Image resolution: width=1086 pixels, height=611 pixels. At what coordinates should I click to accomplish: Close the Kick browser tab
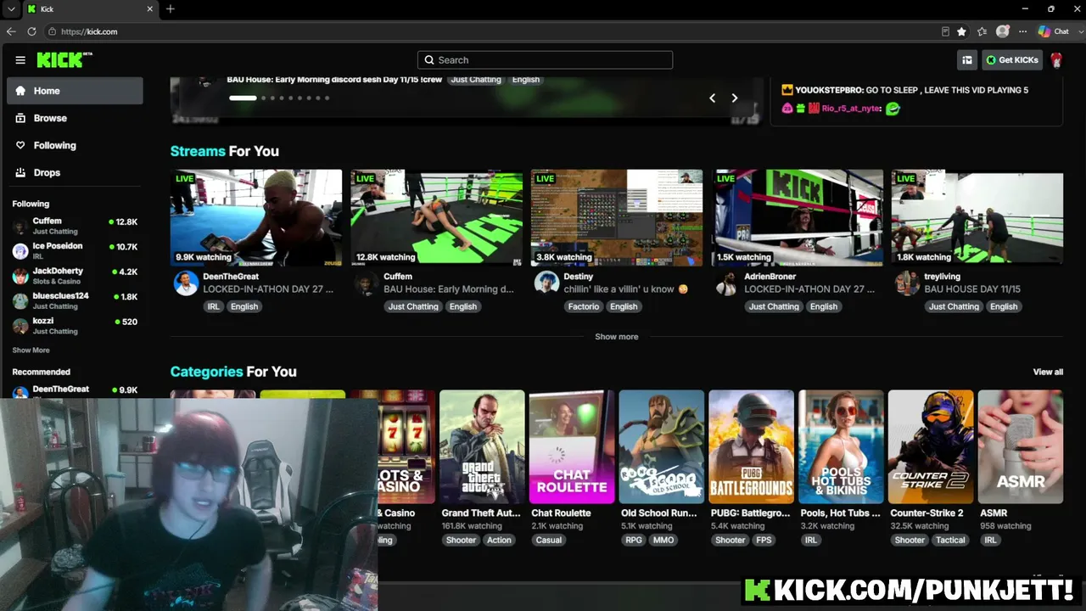point(150,9)
